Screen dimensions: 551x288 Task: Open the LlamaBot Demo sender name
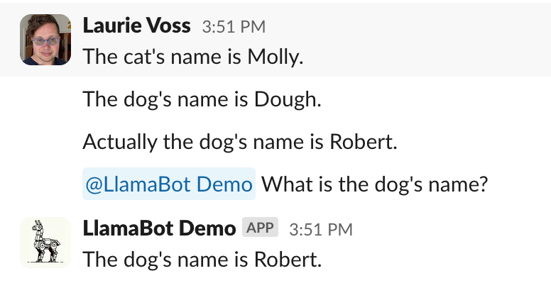[159, 228]
